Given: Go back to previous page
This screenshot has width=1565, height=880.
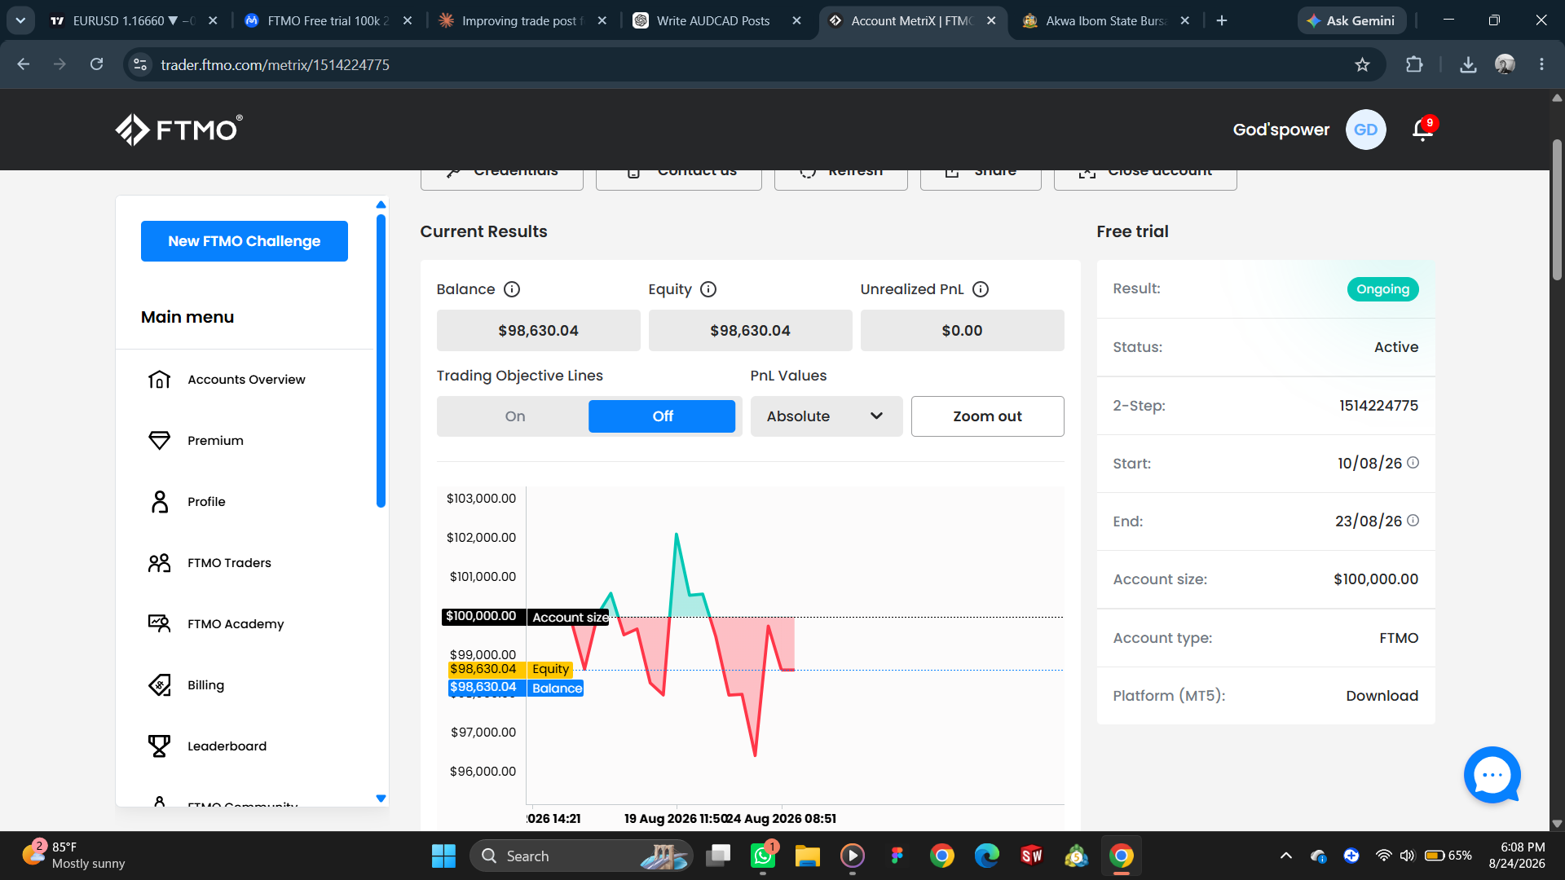Looking at the screenshot, I should 24,64.
